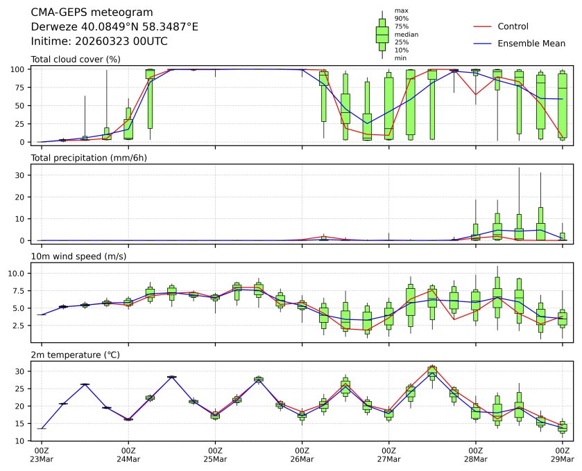582x471 pixels.
Task: Click the 00Z 23Mar x-axis tick label
Action: point(42,454)
